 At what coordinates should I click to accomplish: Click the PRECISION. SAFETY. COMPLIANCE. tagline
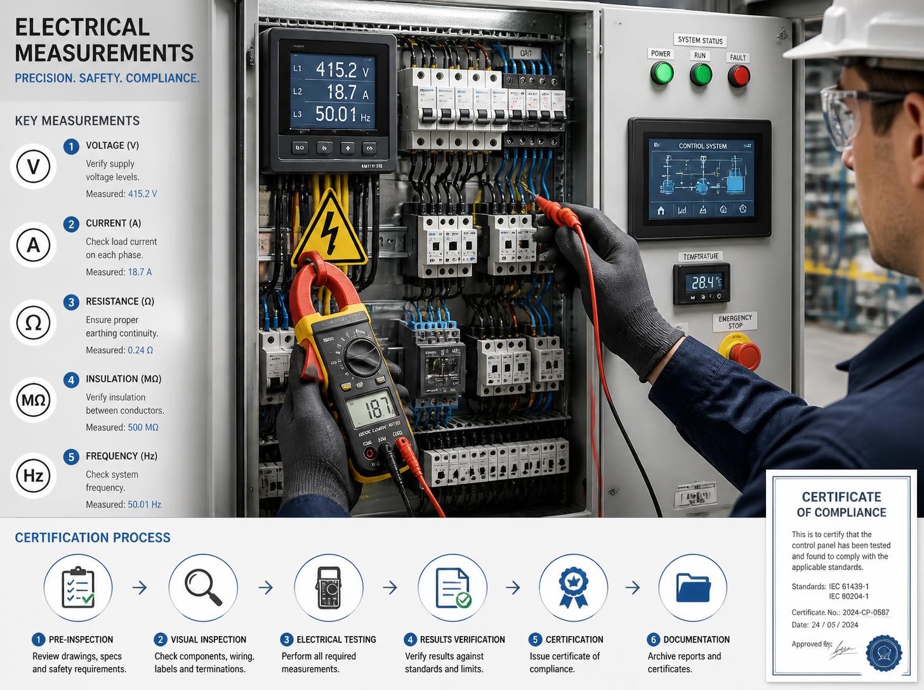point(107,78)
